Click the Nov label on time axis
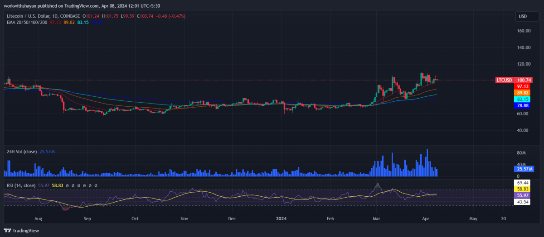Image resolution: width=544 pixels, height=237 pixels. click(184, 218)
